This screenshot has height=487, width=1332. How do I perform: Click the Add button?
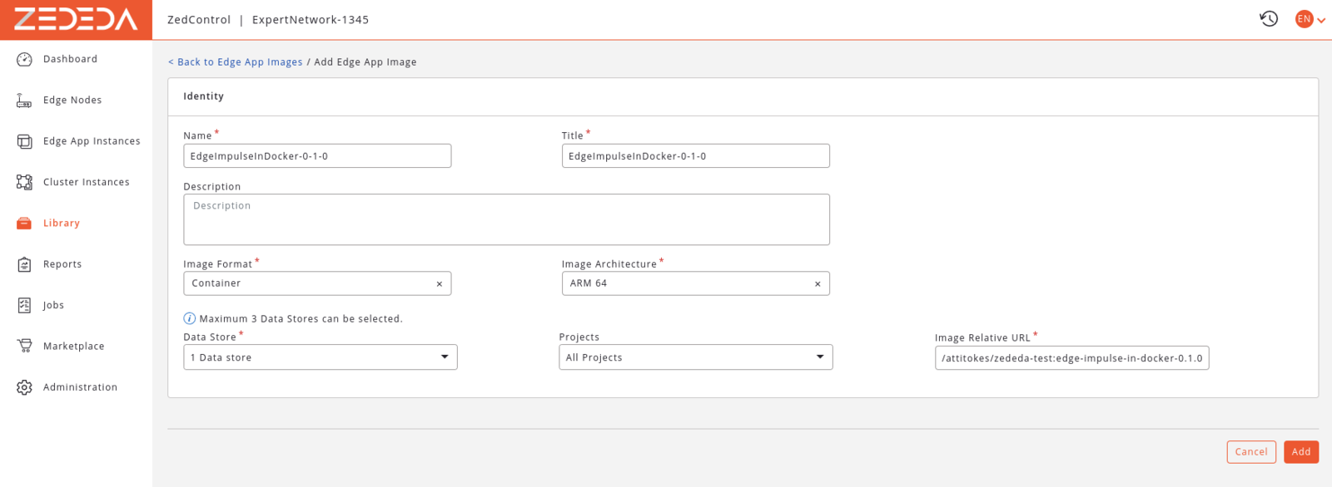[x=1301, y=452]
